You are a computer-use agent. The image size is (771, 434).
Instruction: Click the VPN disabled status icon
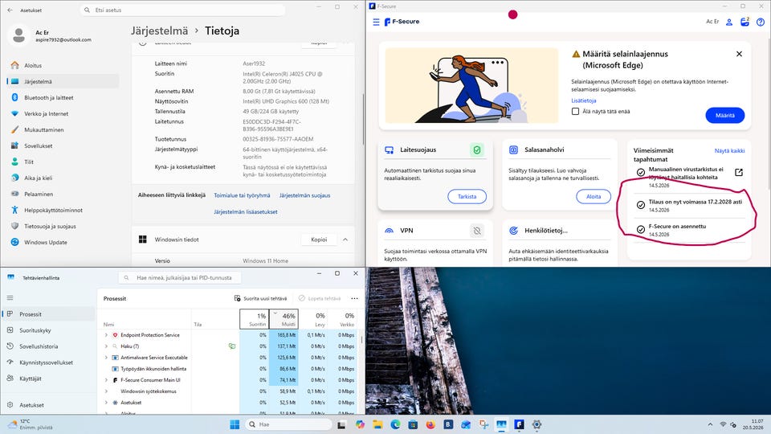[x=477, y=231]
